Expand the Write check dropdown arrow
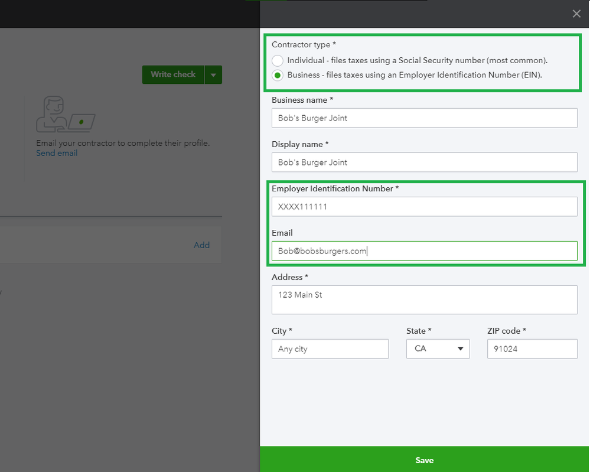The height and width of the screenshot is (472, 590). pos(213,75)
